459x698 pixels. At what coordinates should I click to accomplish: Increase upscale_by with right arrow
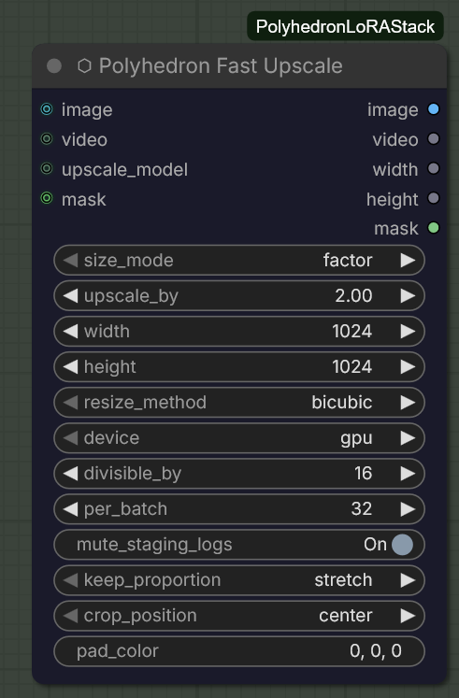(408, 295)
